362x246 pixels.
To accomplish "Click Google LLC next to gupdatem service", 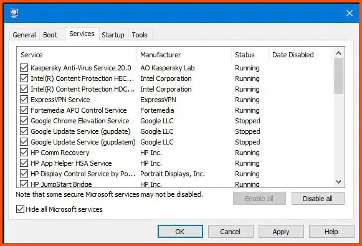I will [157, 142].
